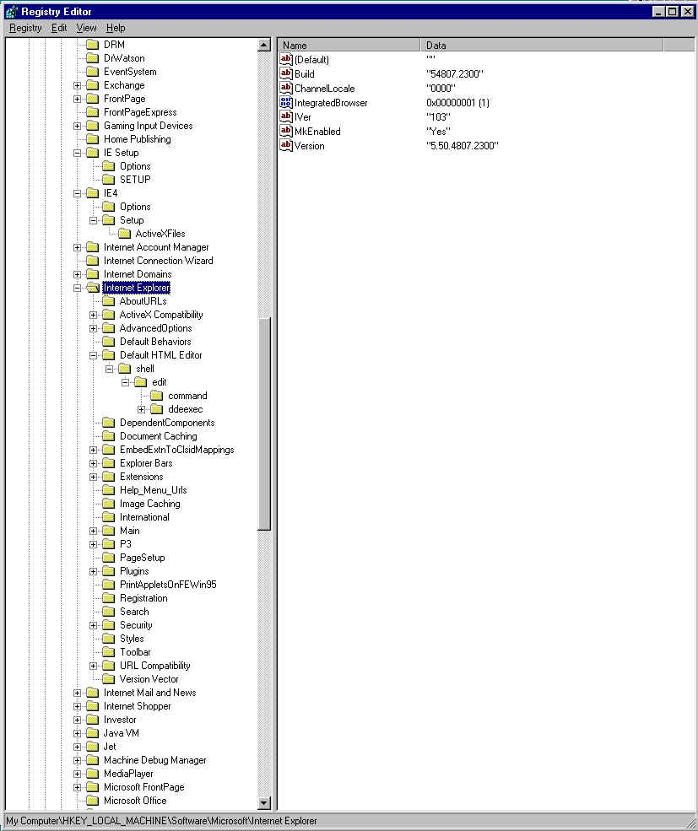Click the folder icon beside Toolbar key

tap(109, 652)
